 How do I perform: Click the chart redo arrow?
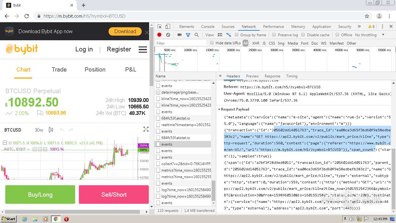point(71,130)
